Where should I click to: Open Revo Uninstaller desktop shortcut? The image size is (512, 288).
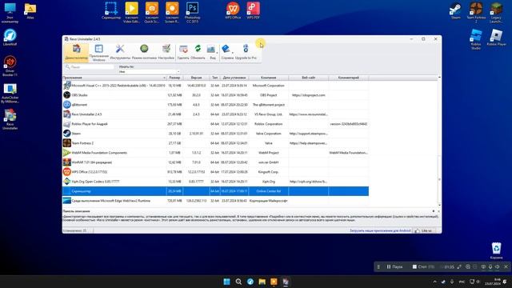[10, 119]
